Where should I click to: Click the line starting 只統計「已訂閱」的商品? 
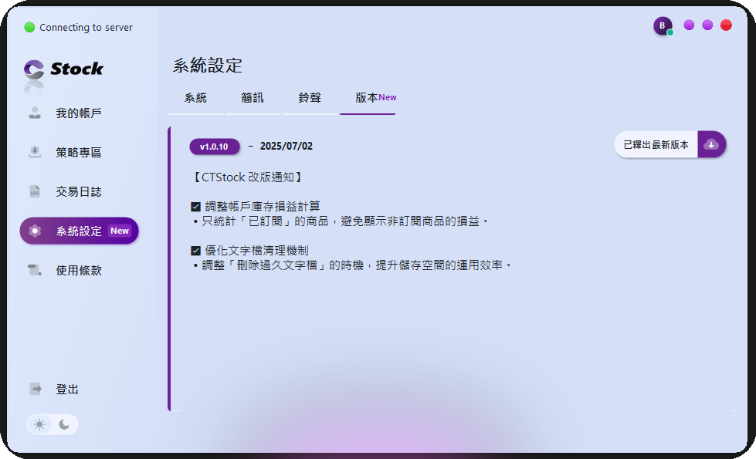tap(341, 221)
